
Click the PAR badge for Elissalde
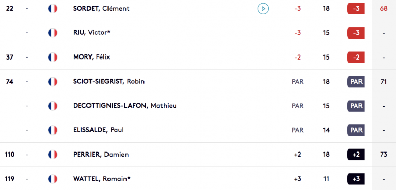pyautogui.click(x=355, y=130)
